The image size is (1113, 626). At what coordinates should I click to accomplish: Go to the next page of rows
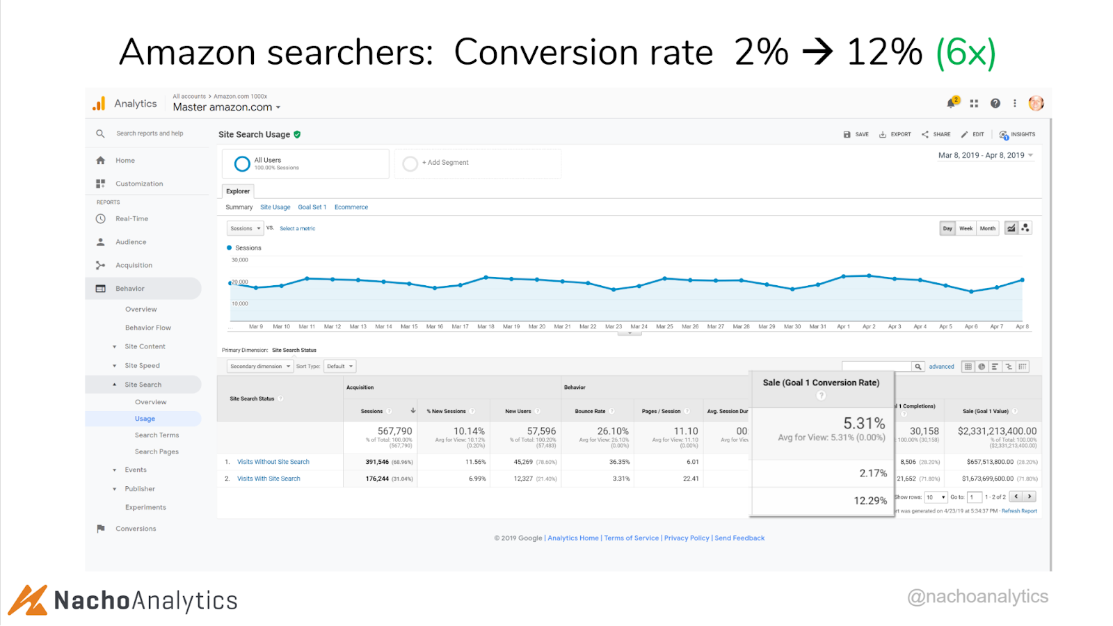[1030, 497]
